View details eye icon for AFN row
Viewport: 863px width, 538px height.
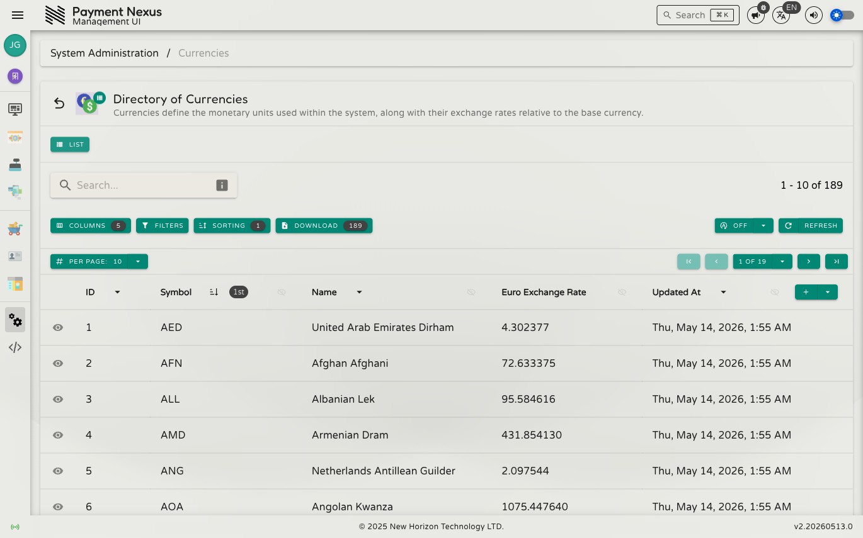(x=58, y=363)
